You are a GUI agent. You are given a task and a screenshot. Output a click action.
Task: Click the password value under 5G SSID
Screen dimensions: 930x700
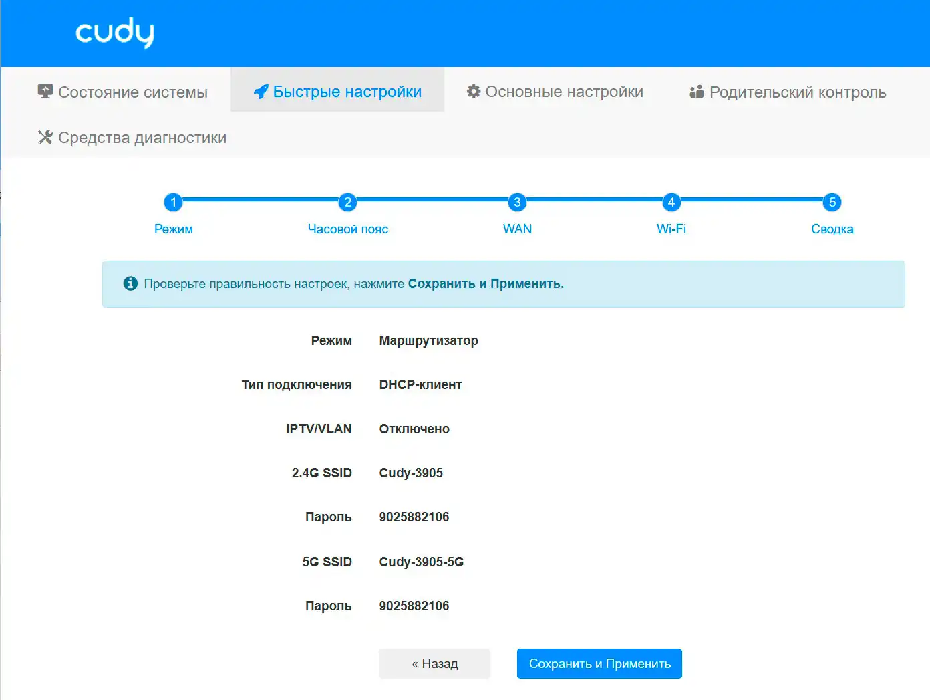(x=414, y=606)
